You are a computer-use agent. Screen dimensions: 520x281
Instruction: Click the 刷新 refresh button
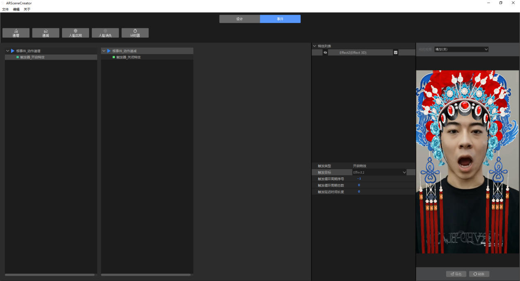479,274
